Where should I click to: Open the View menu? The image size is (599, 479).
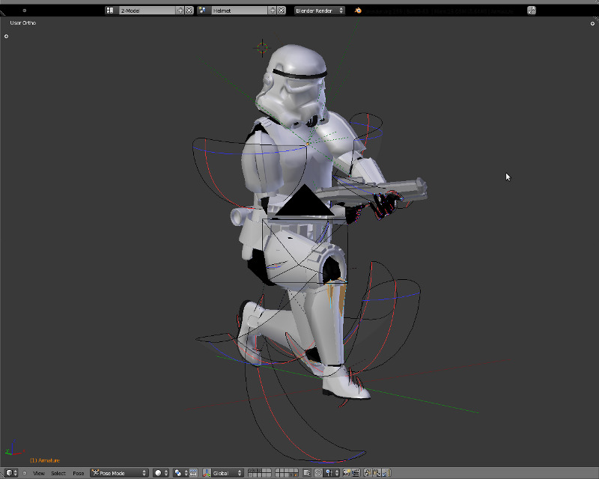39,473
